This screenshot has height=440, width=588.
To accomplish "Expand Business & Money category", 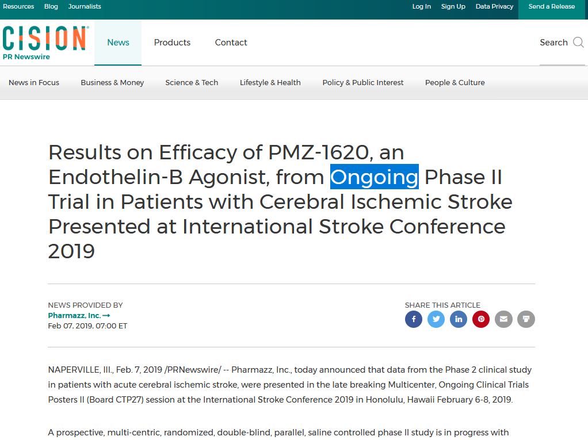I will (112, 82).
